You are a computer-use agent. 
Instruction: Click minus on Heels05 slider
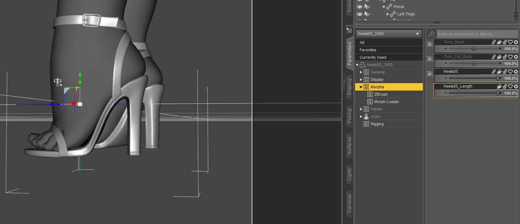tap(446, 78)
